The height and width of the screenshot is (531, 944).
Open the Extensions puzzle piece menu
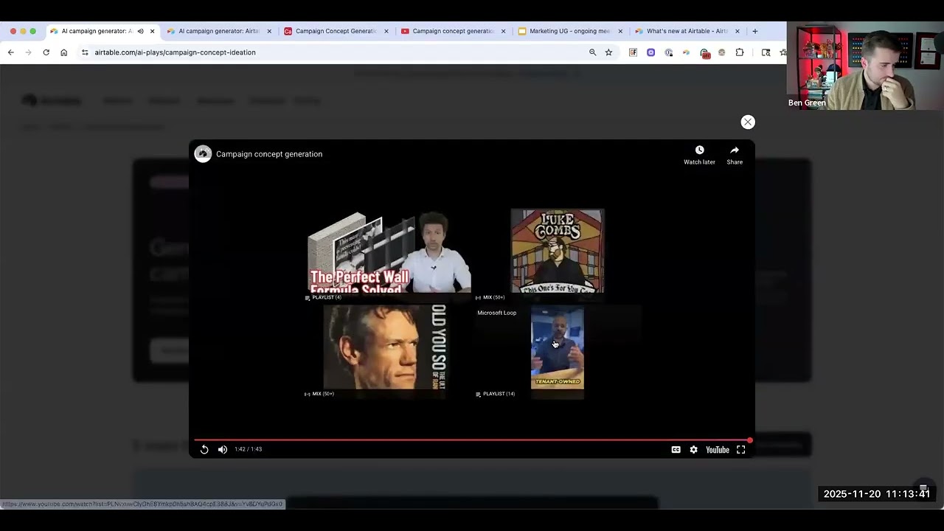click(740, 52)
